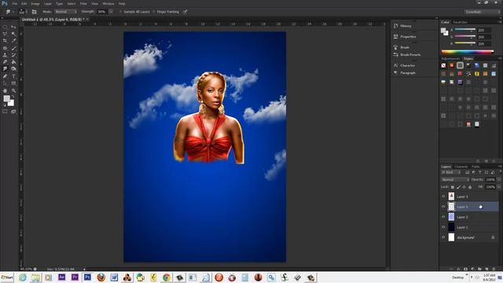Select the Rectangular Marquee tool
Image resolution: width=503 pixels, height=283 pixels.
pyautogui.click(x=5, y=27)
